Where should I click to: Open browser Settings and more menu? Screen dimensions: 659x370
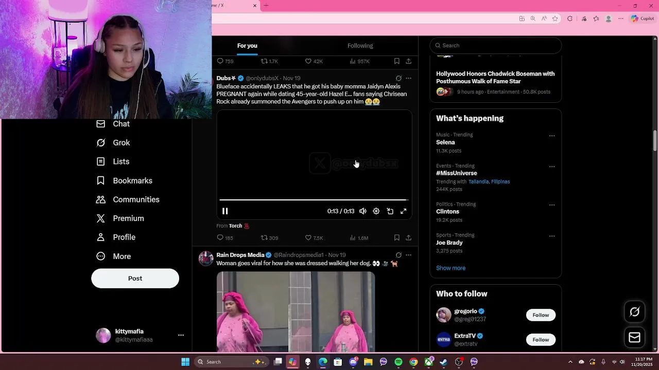point(621,18)
